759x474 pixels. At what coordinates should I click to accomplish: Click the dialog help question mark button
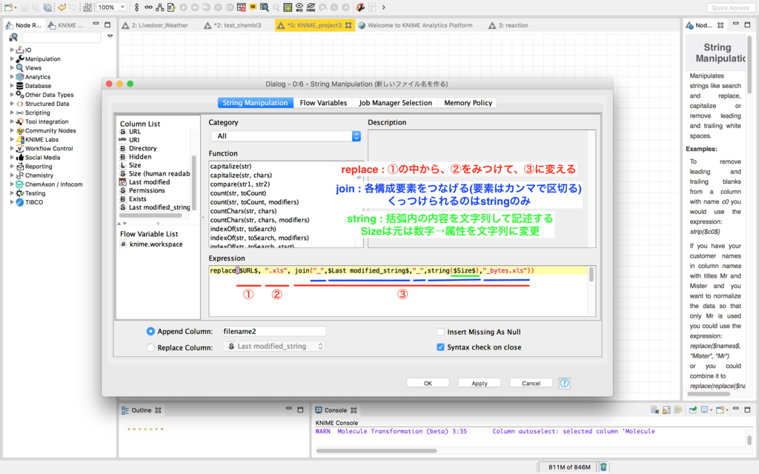pos(564,383)
